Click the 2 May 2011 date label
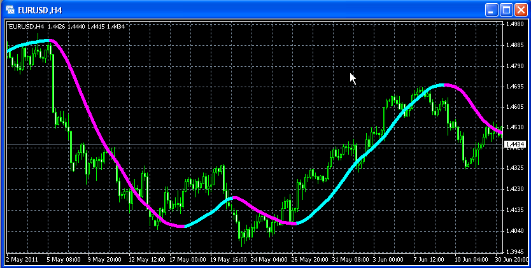Viewport: 531px width, 268px height. (22, 260)
